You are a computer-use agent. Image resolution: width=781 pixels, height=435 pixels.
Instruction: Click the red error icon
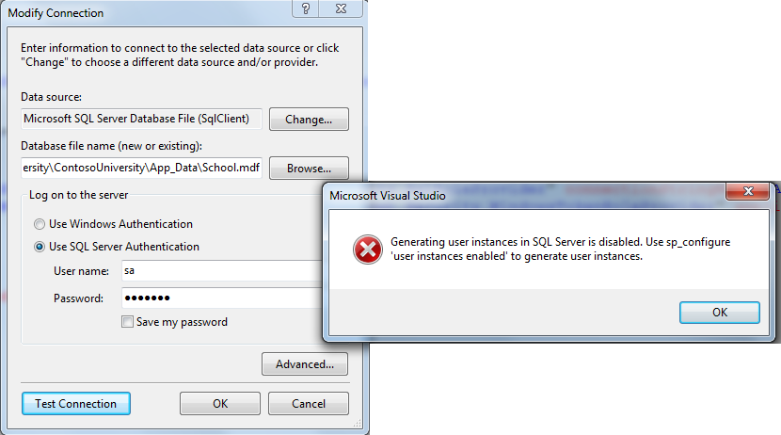coord(368,250)
